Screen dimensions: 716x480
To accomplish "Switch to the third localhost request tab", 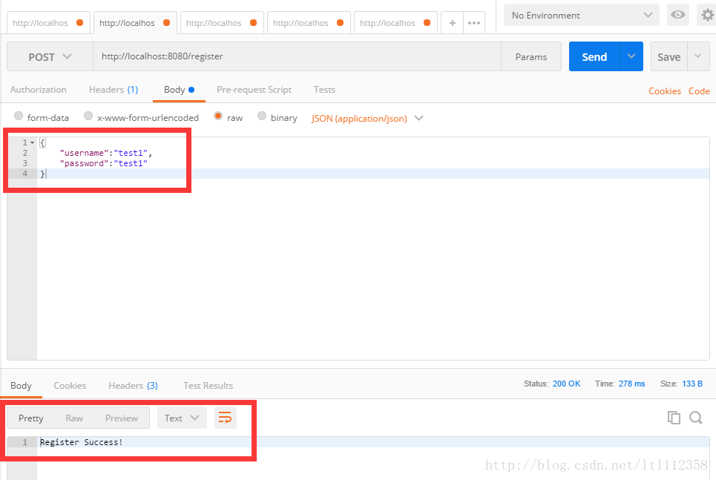I will point(221,23).
